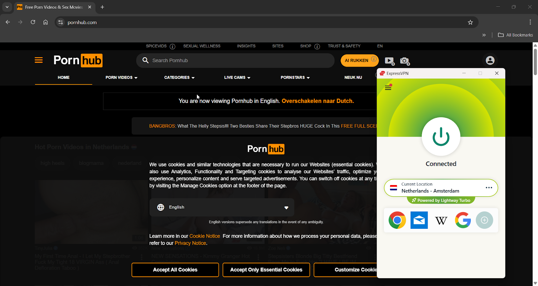Click info icon next to SHOP
Image resolution: width=538 pixels, height=286 pixels.
[x=317, y=46]
